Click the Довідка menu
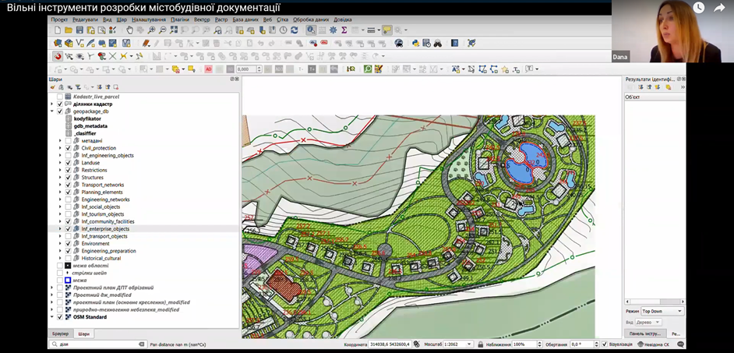Image resolution: width=734 pixels, height=353 pixels. [343, 19]
